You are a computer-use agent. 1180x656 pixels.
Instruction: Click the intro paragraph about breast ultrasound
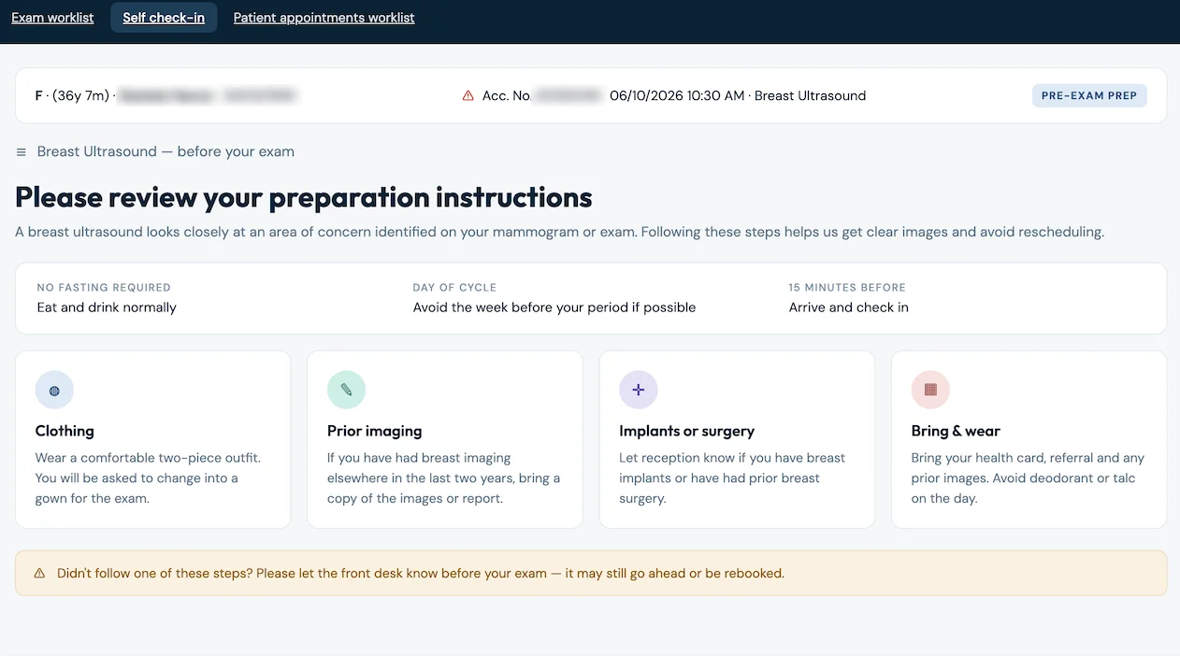point(559,232)
